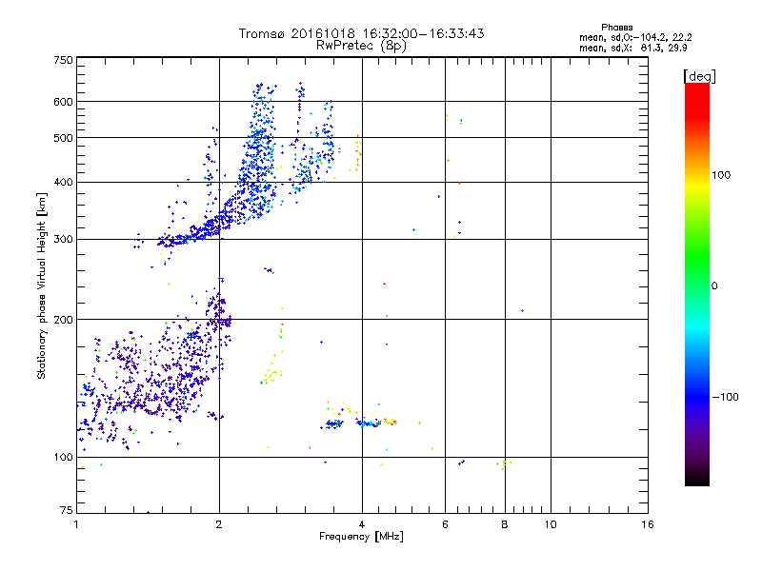The height and width of the screenshot is (571, 762).
Task: Click the 'Frequency [MHz]' x-axis label
Action: pos(361,537)
